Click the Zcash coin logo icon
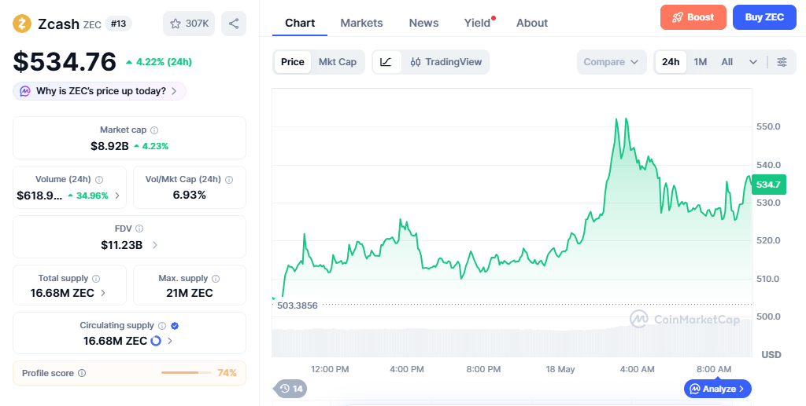806x406 pixels. [x=22, y=24]
